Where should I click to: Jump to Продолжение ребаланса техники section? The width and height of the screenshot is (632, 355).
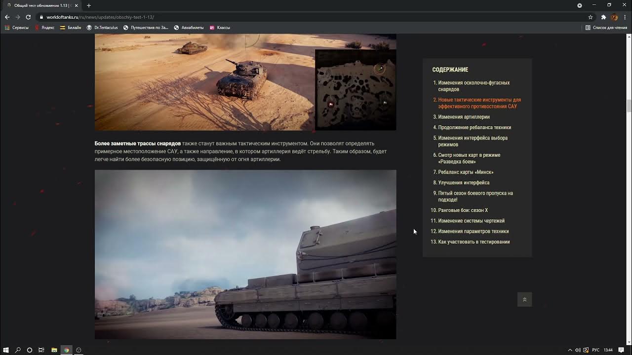click(474, 127)
